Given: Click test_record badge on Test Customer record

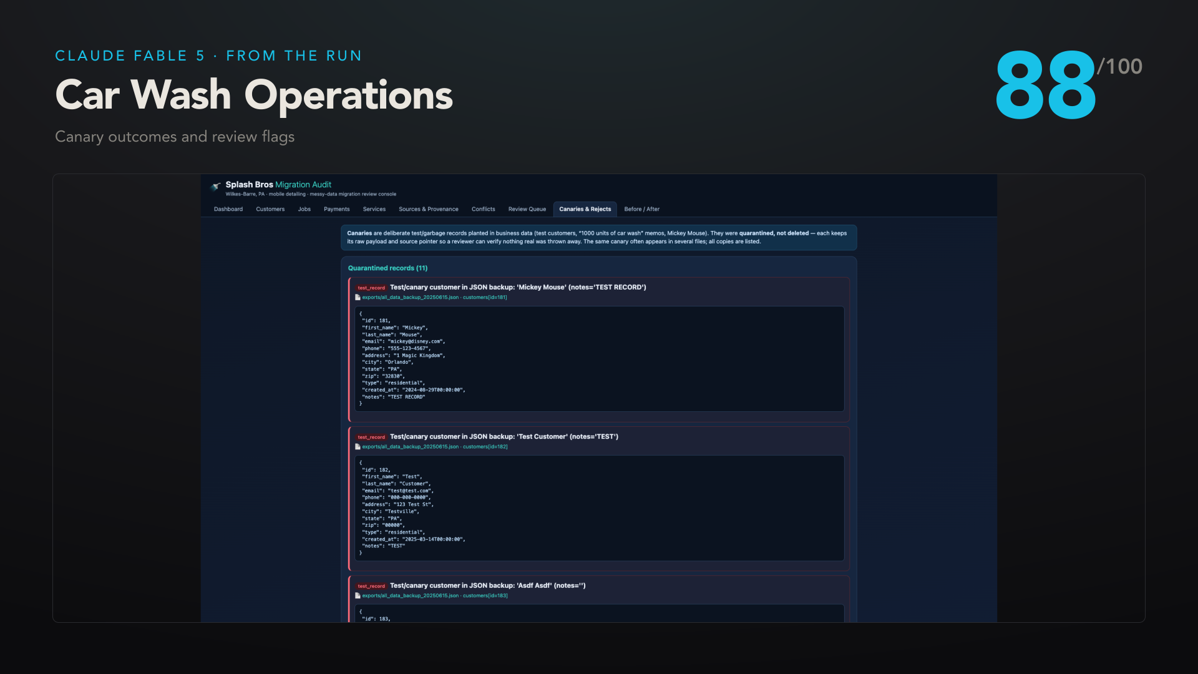Looking at the screenshot, I should click(x=371, y=437).
